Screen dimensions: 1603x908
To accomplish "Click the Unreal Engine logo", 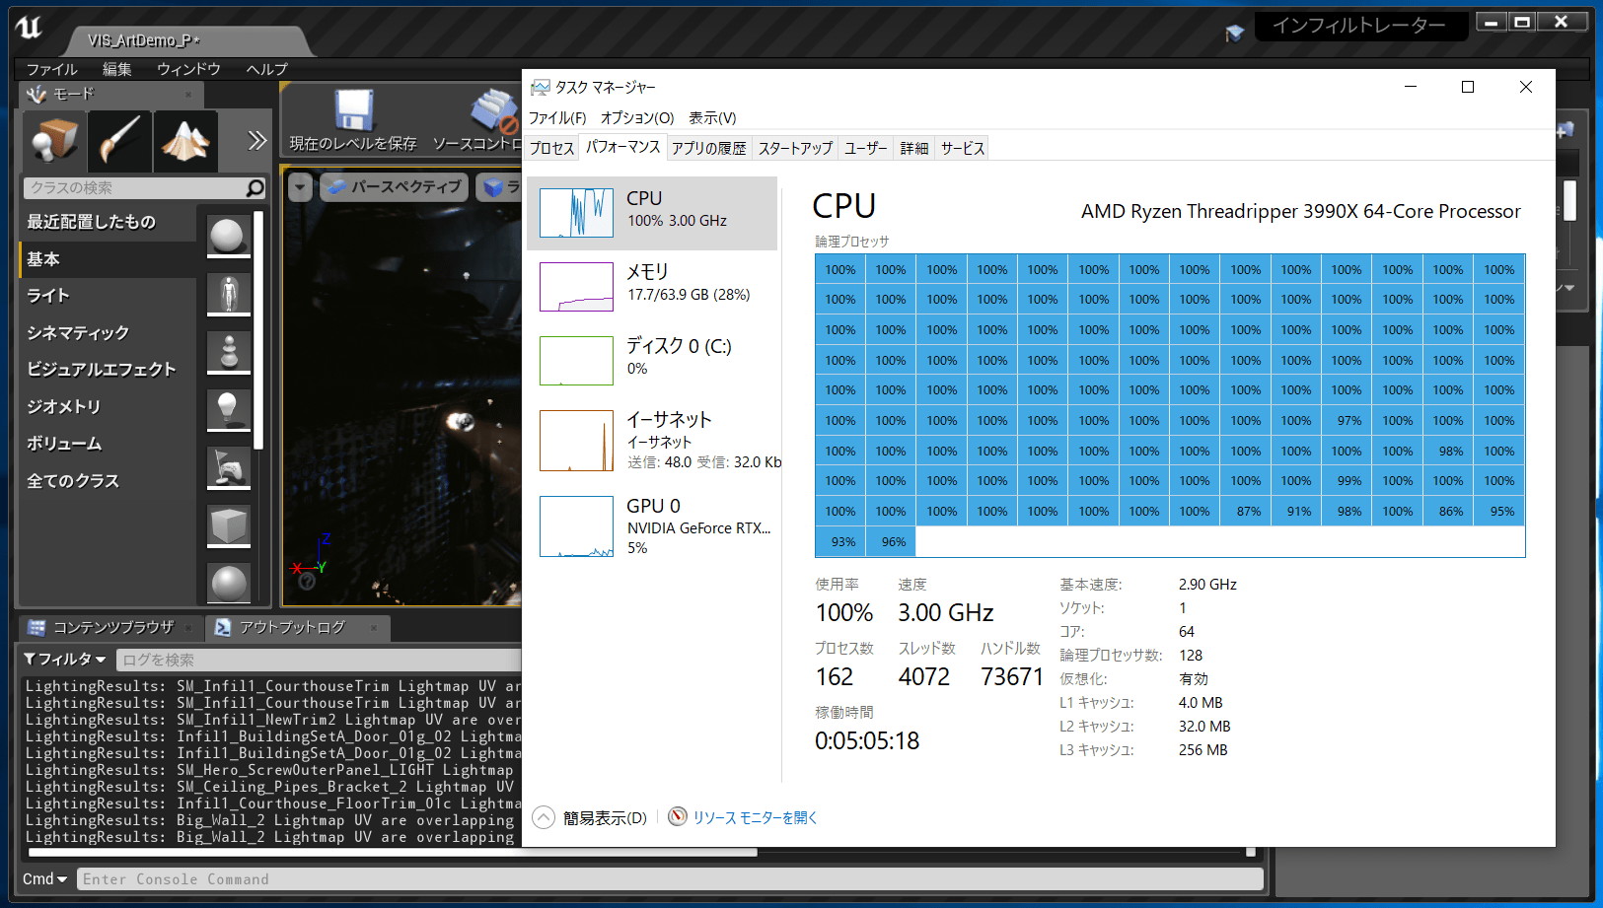I will point(29,27).
